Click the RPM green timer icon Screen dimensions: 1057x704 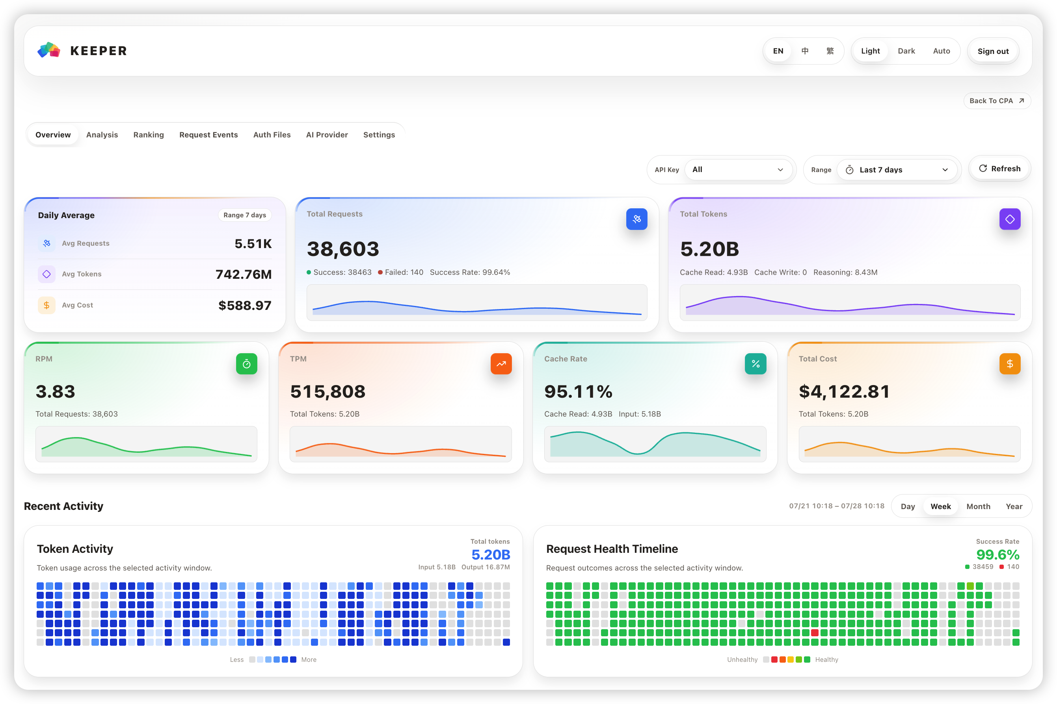tap(247, 364)
